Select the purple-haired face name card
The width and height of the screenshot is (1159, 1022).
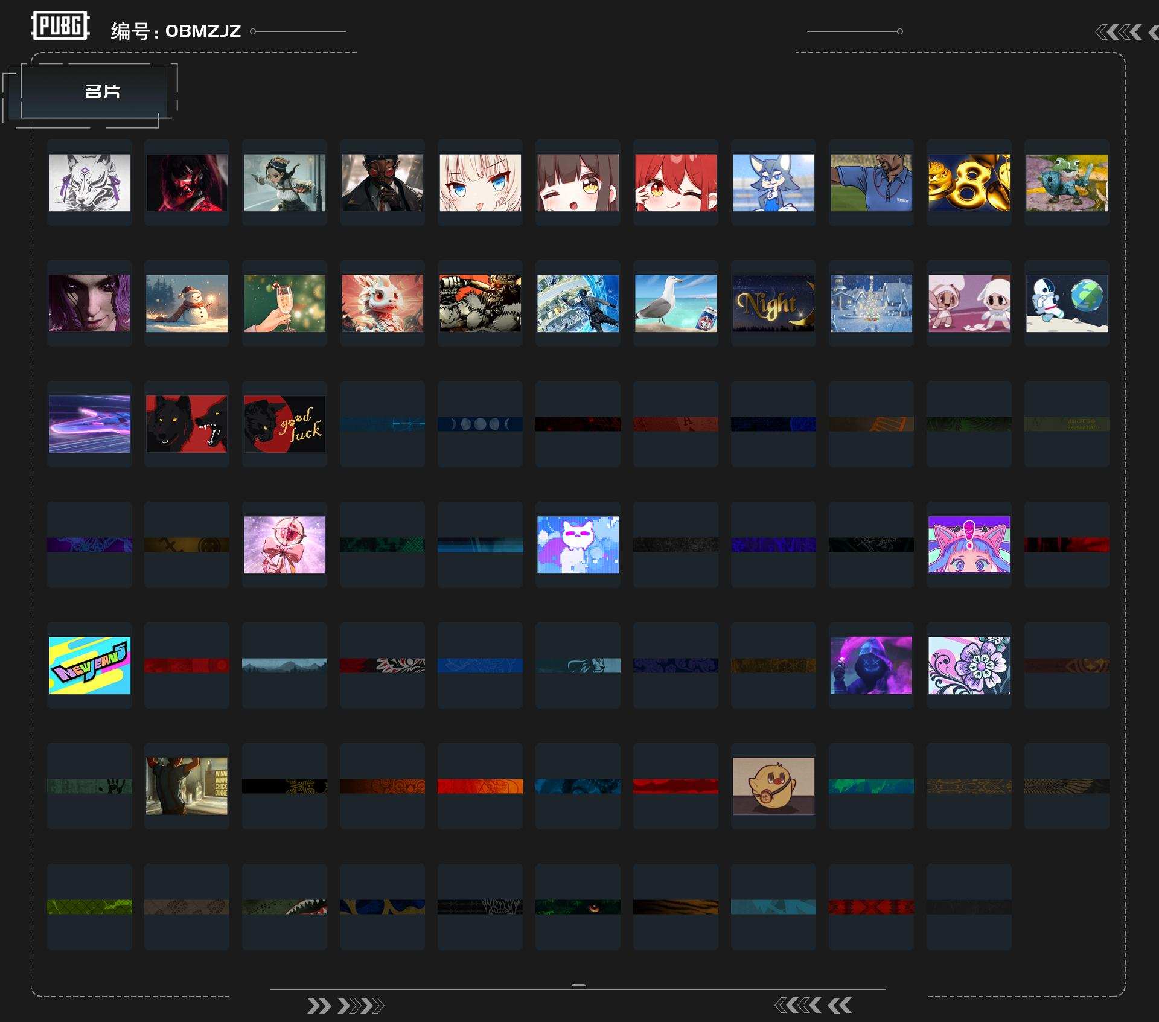point(89,303)
